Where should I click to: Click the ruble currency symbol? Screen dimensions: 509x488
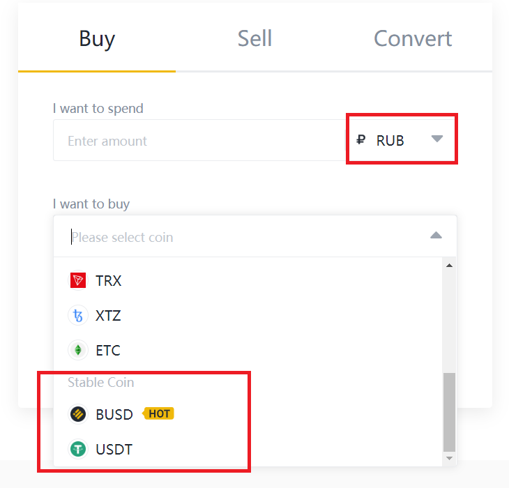pos(361,140)
